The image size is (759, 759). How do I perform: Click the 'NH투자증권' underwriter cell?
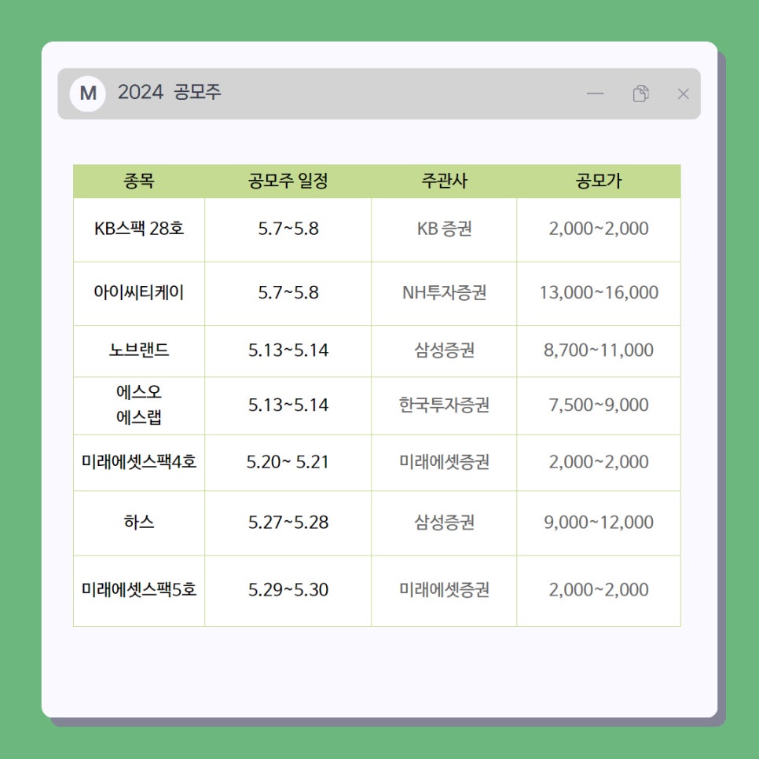444,293
